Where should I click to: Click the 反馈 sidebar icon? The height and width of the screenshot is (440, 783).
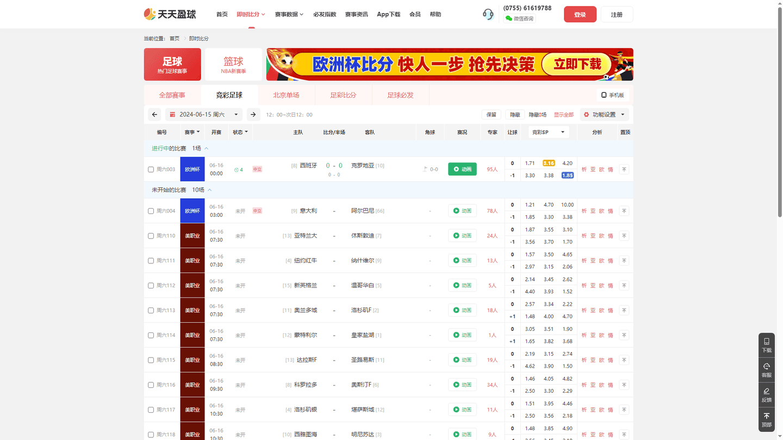coord(767,395)
